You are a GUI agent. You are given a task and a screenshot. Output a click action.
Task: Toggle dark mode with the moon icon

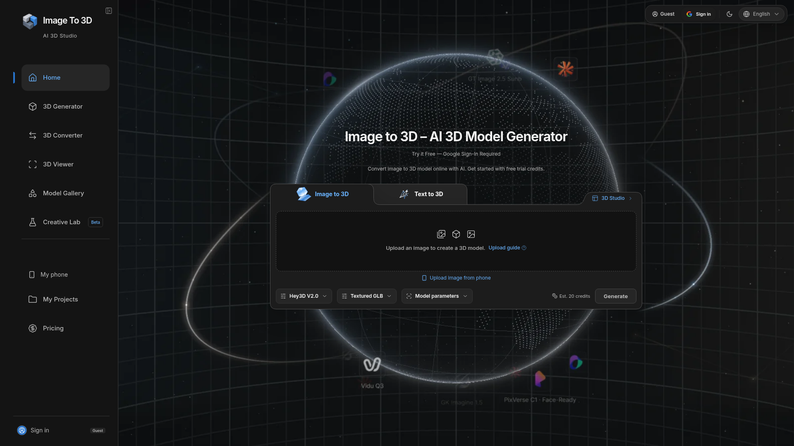click(729, 14)
